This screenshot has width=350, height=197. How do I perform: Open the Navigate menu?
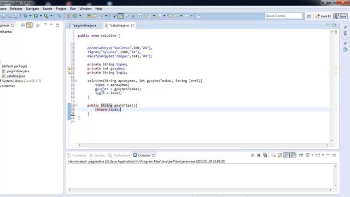tap(32, 9)
